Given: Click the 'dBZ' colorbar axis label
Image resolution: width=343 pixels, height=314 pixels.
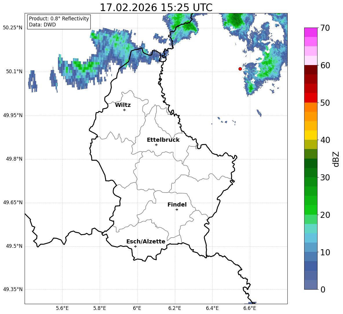Looking at the screenshot, I should click(336, 159).
